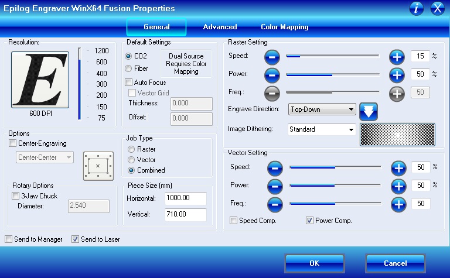Screen dimensions: 450x278
Task: Close the Fusion Properties dialog
Action: (x=438, y=8)
